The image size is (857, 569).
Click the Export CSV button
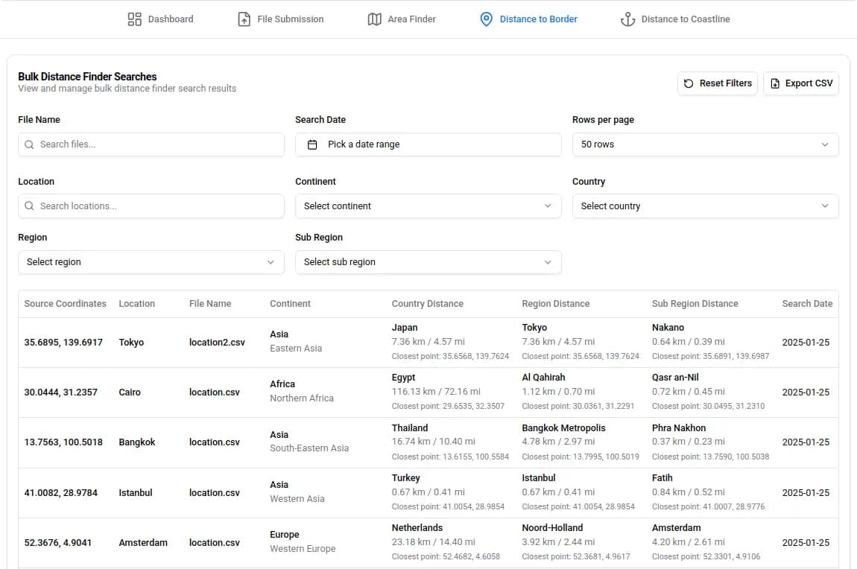coord(801,83)
